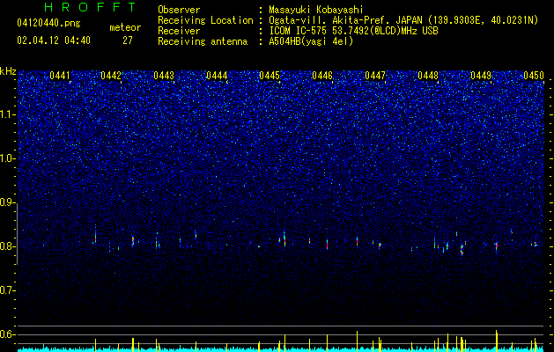Click the 0443 time marker

[x=164, y=76]
